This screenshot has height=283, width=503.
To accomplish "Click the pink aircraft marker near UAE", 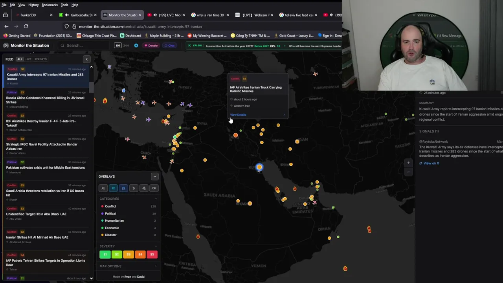I will (314, 202).
